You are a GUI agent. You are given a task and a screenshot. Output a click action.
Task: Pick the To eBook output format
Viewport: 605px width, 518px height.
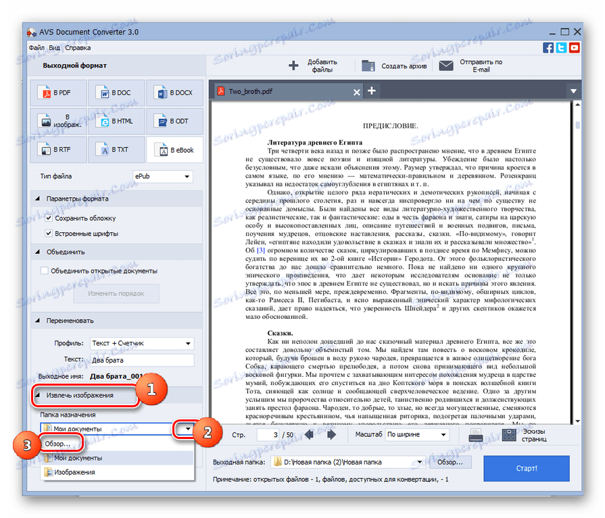(175, 150)
